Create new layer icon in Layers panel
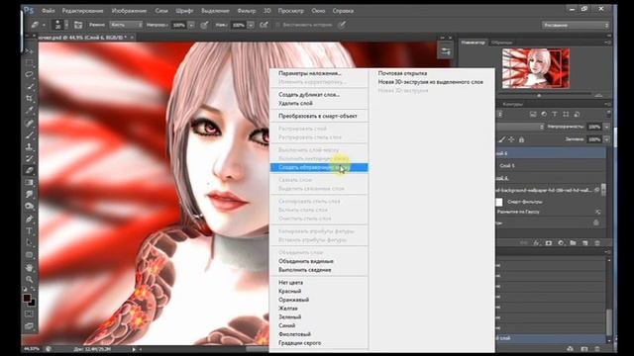The width and height of the screenshot is (634, 356). [x=585, y=243]
